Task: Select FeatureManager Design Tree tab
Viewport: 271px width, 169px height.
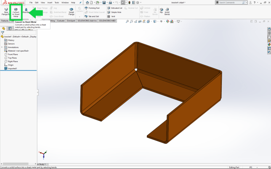Action: (4, 29)
